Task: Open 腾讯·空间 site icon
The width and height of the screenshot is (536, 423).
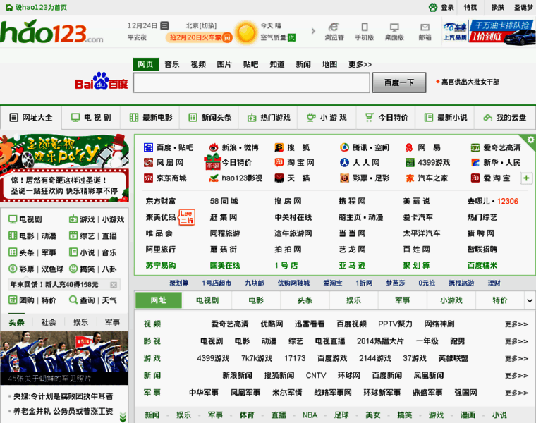Action: tap(344, 147)
